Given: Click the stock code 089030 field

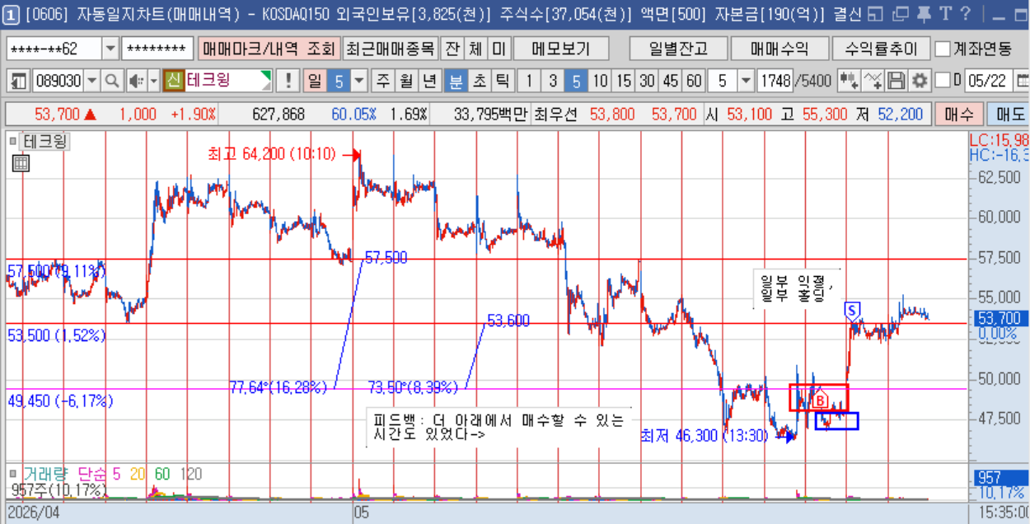Looking at the screenshot, I should pyautogui.click(x=58, y=81).
